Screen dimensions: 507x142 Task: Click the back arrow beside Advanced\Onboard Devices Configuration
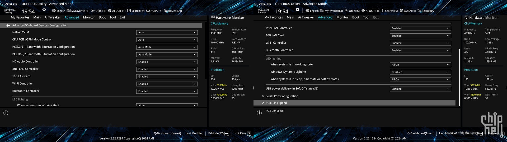pos(8,26)
